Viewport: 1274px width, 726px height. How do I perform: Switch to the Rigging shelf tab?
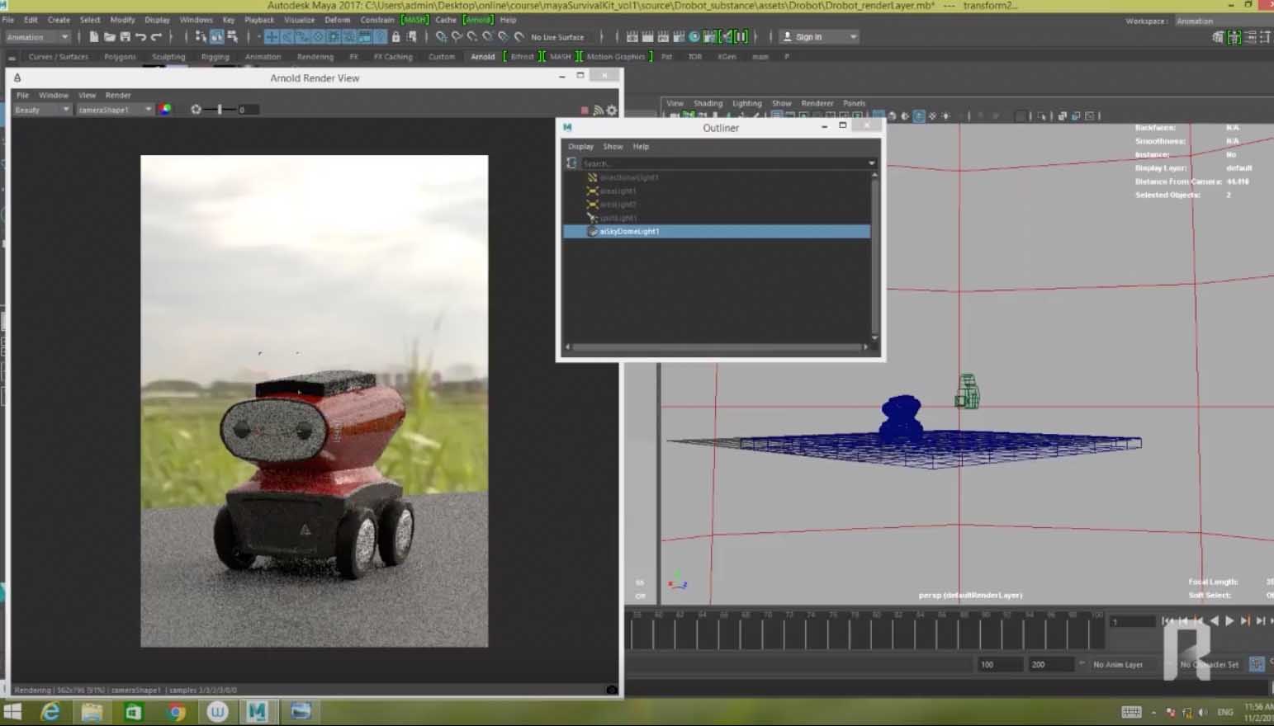215,57
